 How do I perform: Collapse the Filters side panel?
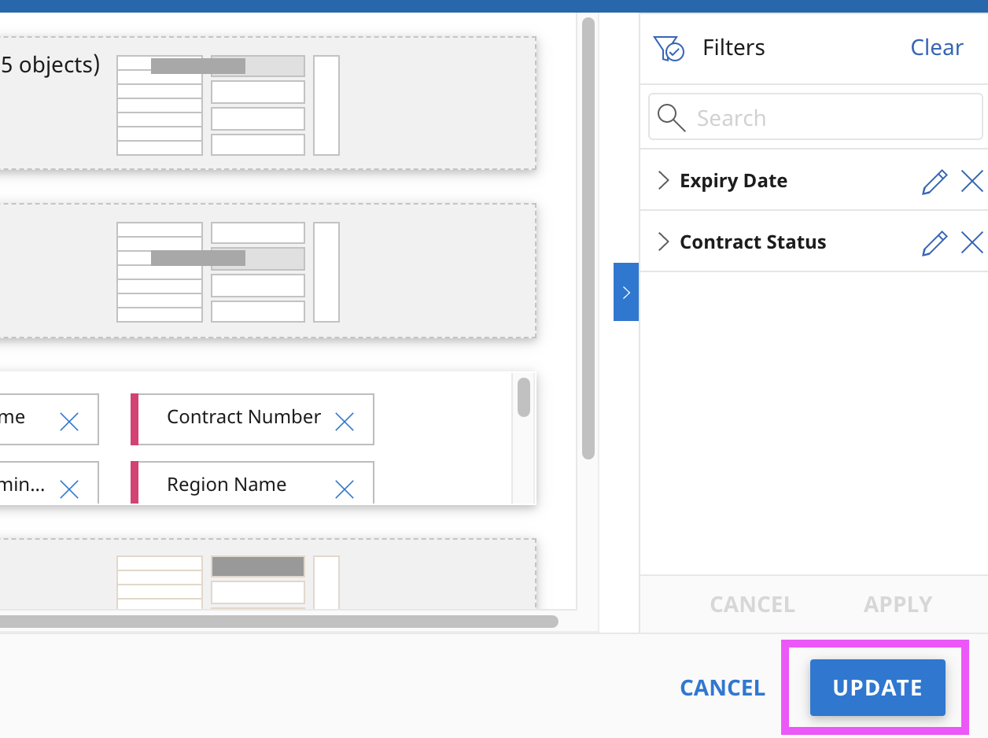[x=626, y=292]
